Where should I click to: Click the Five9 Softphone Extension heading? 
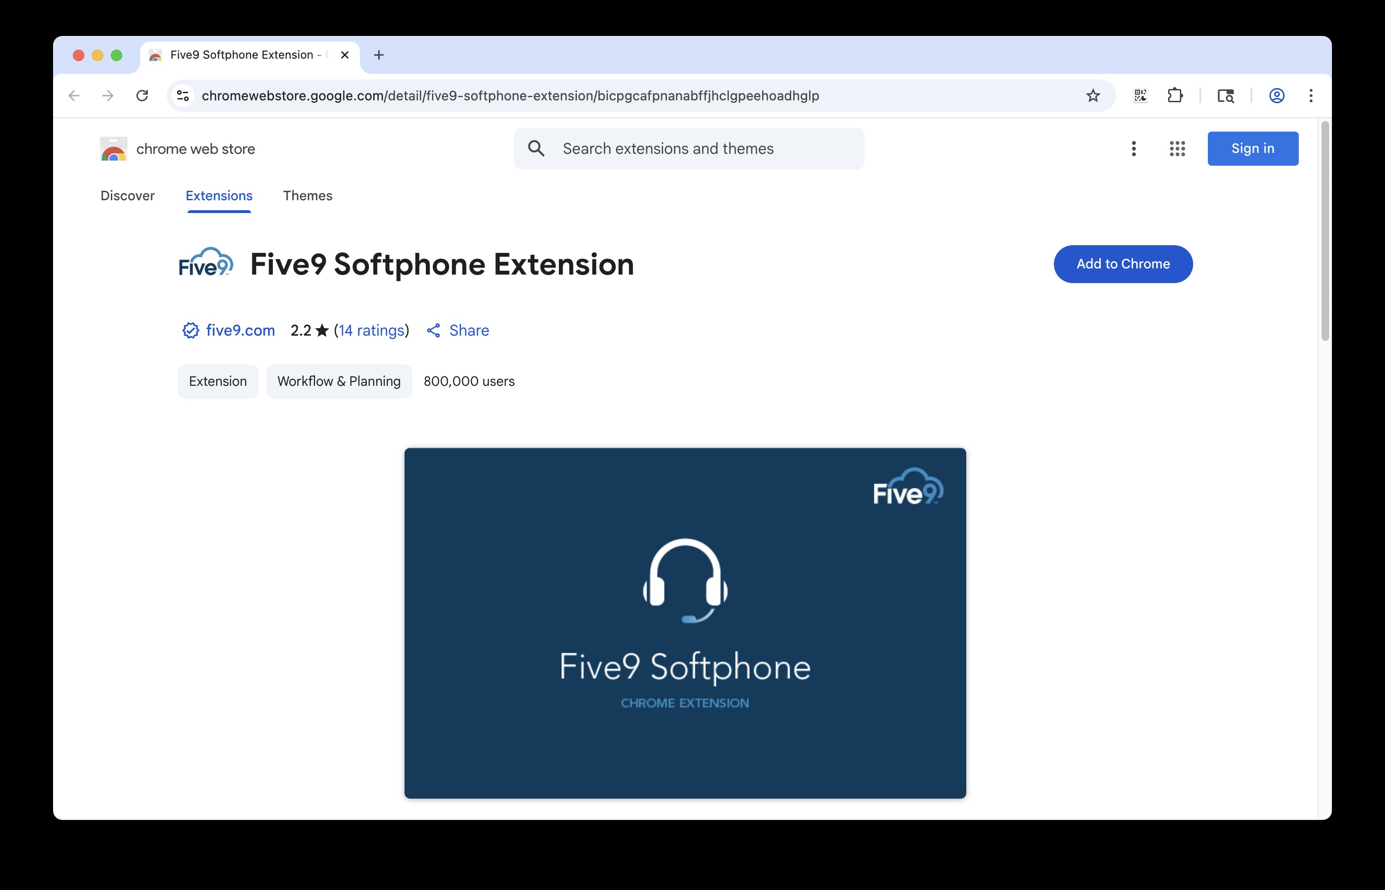coord(442,264)
